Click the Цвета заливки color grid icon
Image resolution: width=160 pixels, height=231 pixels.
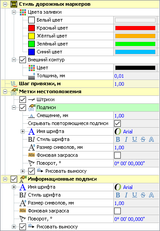pyautogui.click(x=23, y=12)
